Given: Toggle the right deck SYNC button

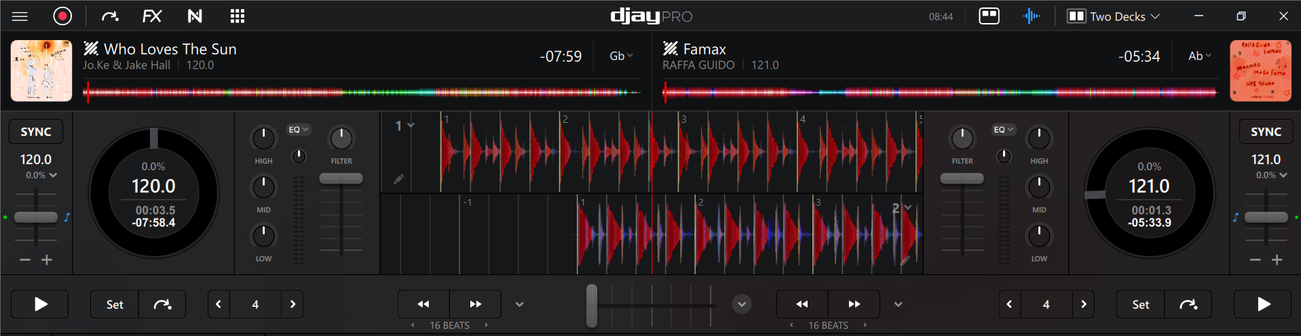Looking at the screenshot, I should (x=1266, y=132).
